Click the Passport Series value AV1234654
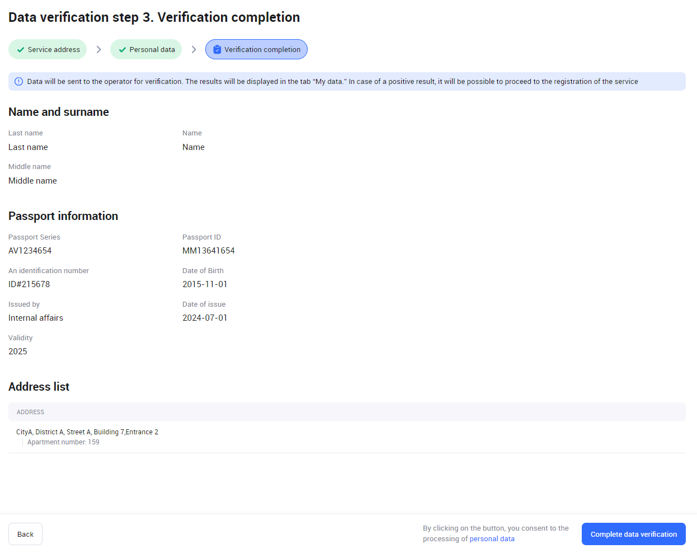This screenshot has height=553, width=697. point(30,251)
